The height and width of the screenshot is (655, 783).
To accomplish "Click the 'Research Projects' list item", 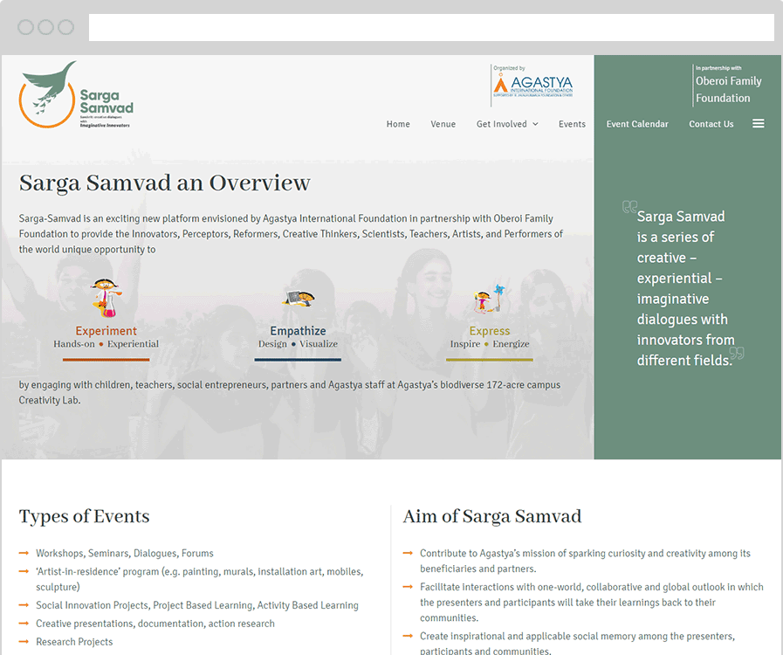I will pos(74,642).
